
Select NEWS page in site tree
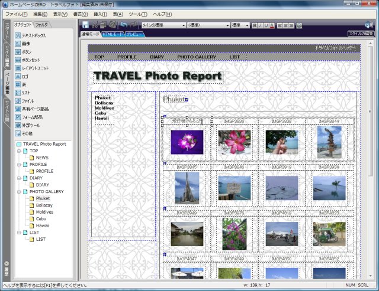[x=42, y=158]
